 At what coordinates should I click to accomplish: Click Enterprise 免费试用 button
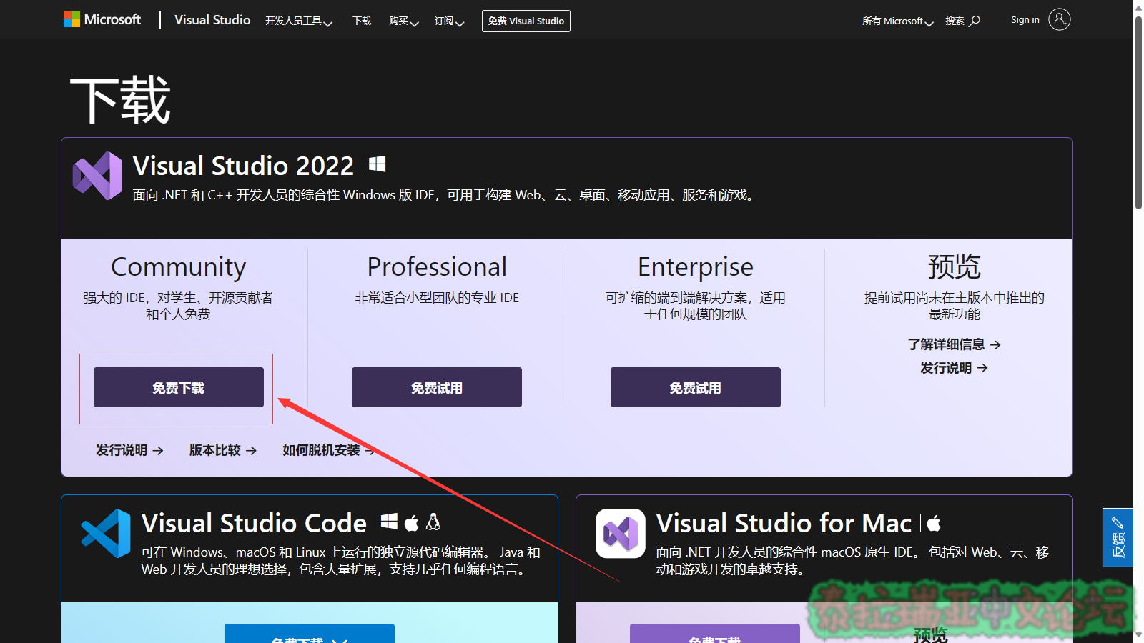[x=695, y=387]
